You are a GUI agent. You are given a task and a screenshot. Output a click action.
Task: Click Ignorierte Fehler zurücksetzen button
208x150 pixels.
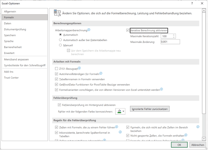pos(150,109)
